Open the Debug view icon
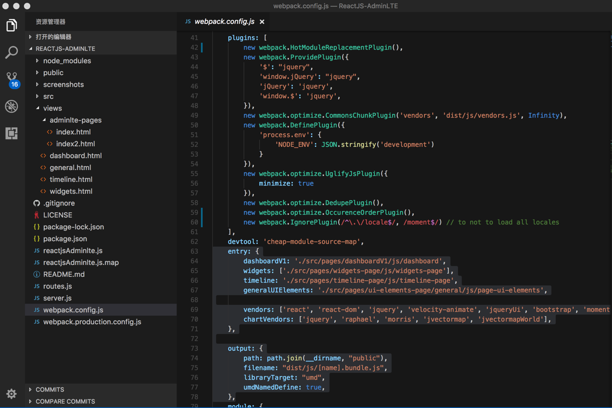 [11, 106]
